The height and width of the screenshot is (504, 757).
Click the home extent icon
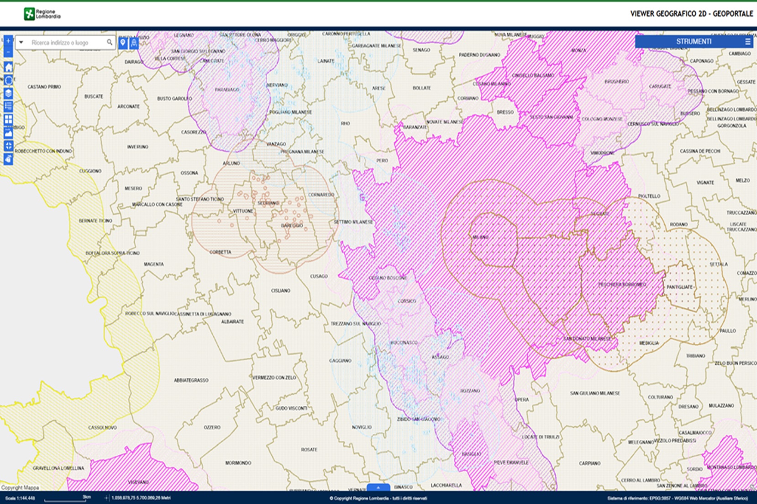coord(8,67)
